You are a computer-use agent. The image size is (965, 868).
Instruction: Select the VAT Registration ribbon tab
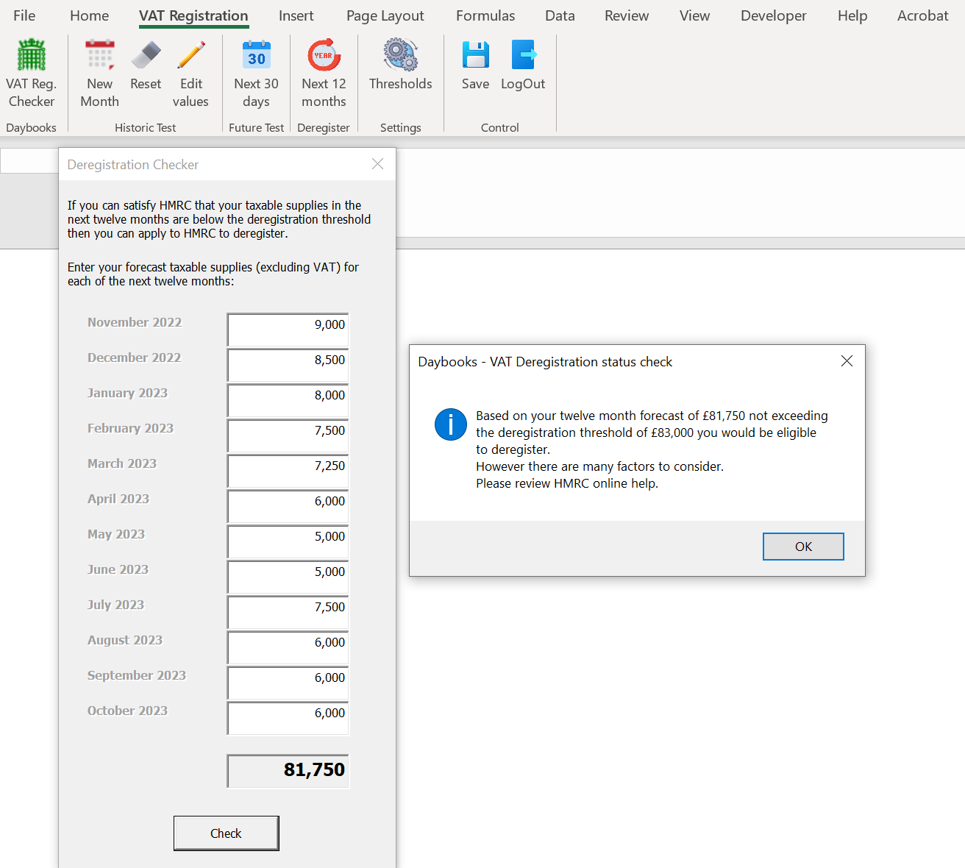pos(193,15)
